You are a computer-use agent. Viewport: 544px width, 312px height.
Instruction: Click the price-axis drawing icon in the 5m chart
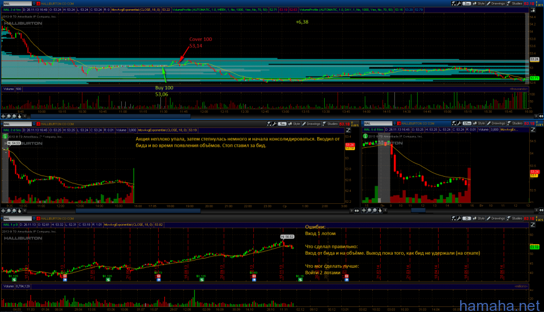[x=348, y=130]
